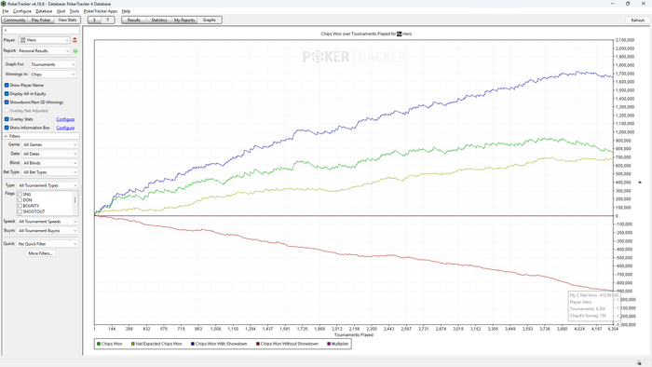Click the green icon next to Report
Viewport: 652px width, 367px height.
[x=75, y=51]
